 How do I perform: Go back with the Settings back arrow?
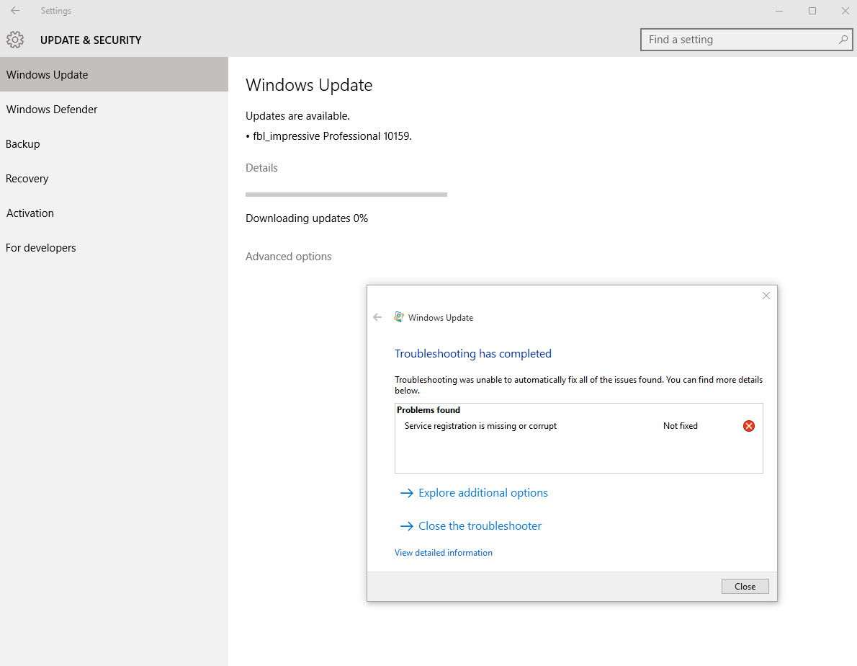pyautogui.click(x=15, y=10)
